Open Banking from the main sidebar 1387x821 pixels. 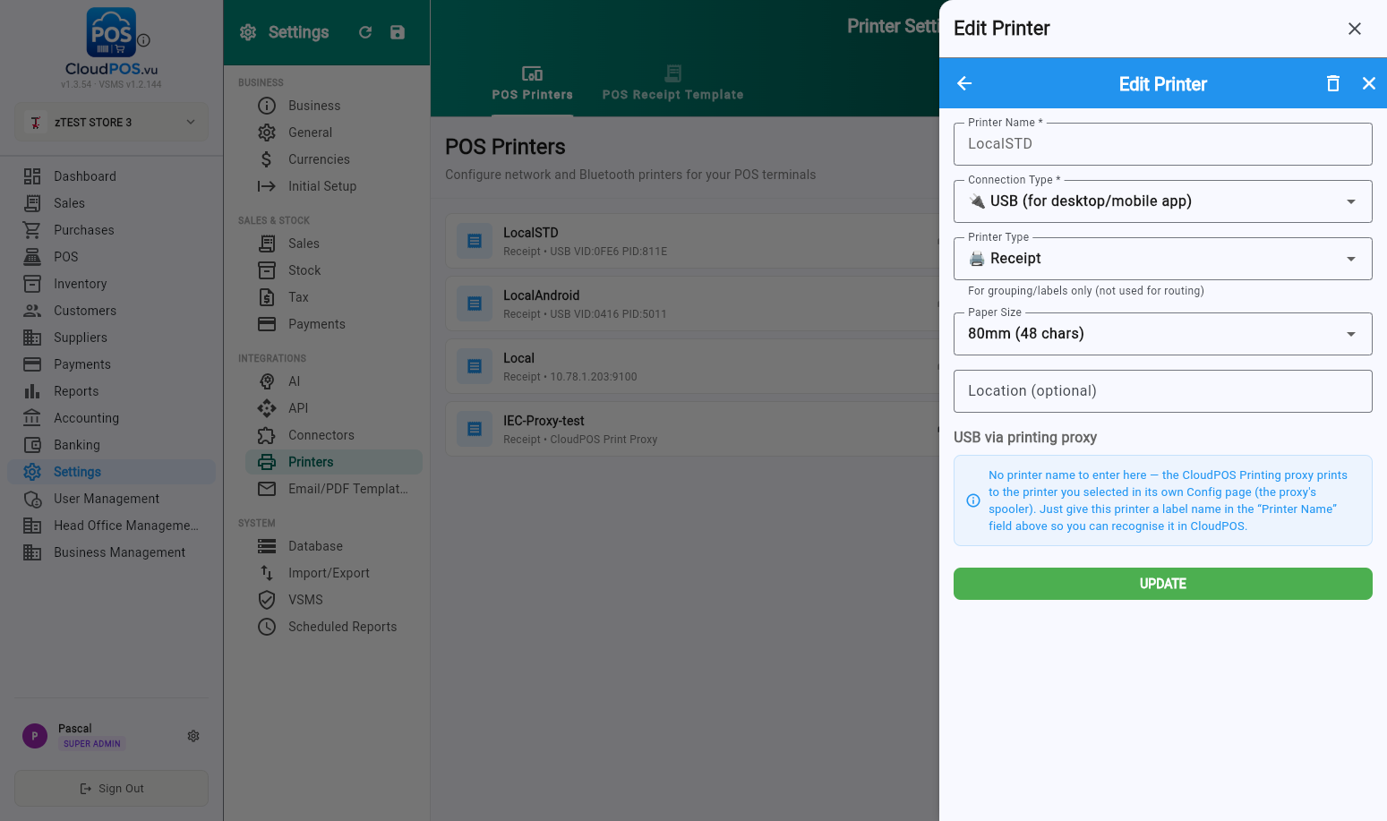[111, 445]
